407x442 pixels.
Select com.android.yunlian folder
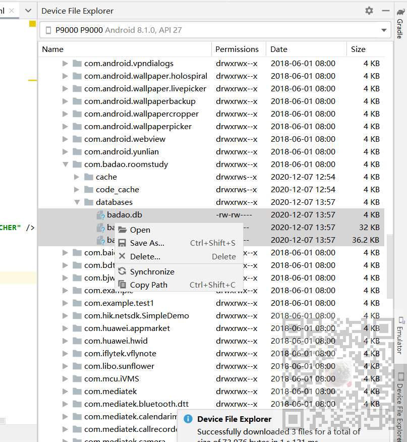click(121, 152)
